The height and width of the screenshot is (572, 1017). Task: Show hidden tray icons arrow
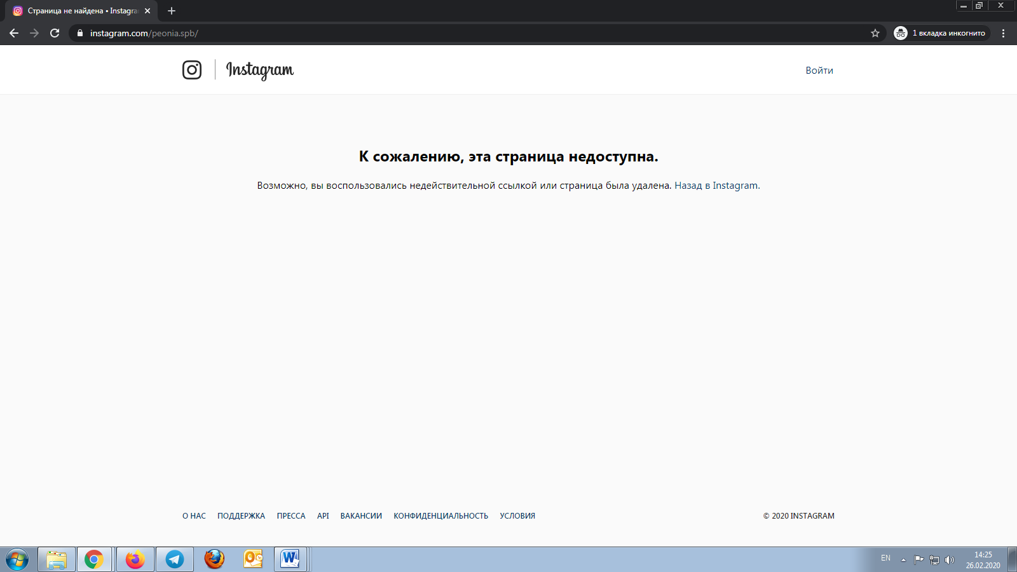coord(903,560)
